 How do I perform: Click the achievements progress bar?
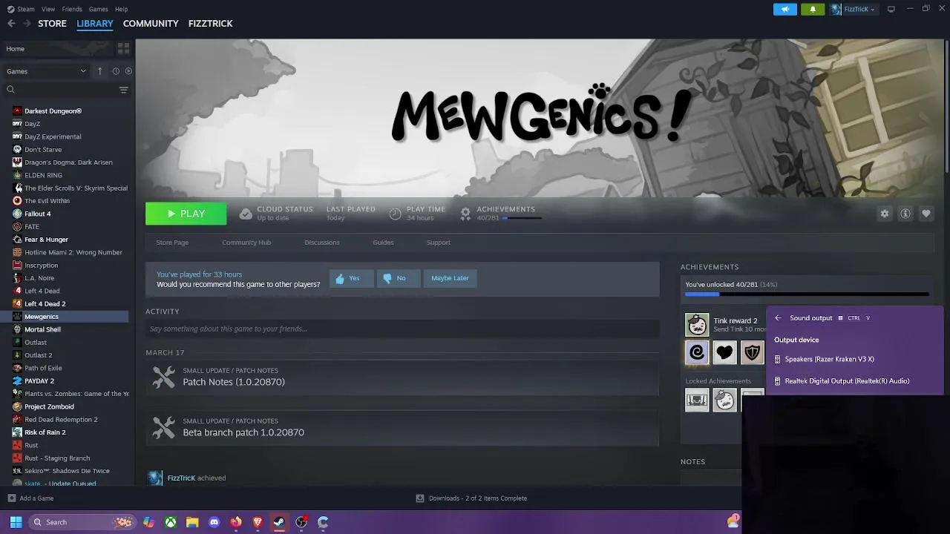click(807, 294)
